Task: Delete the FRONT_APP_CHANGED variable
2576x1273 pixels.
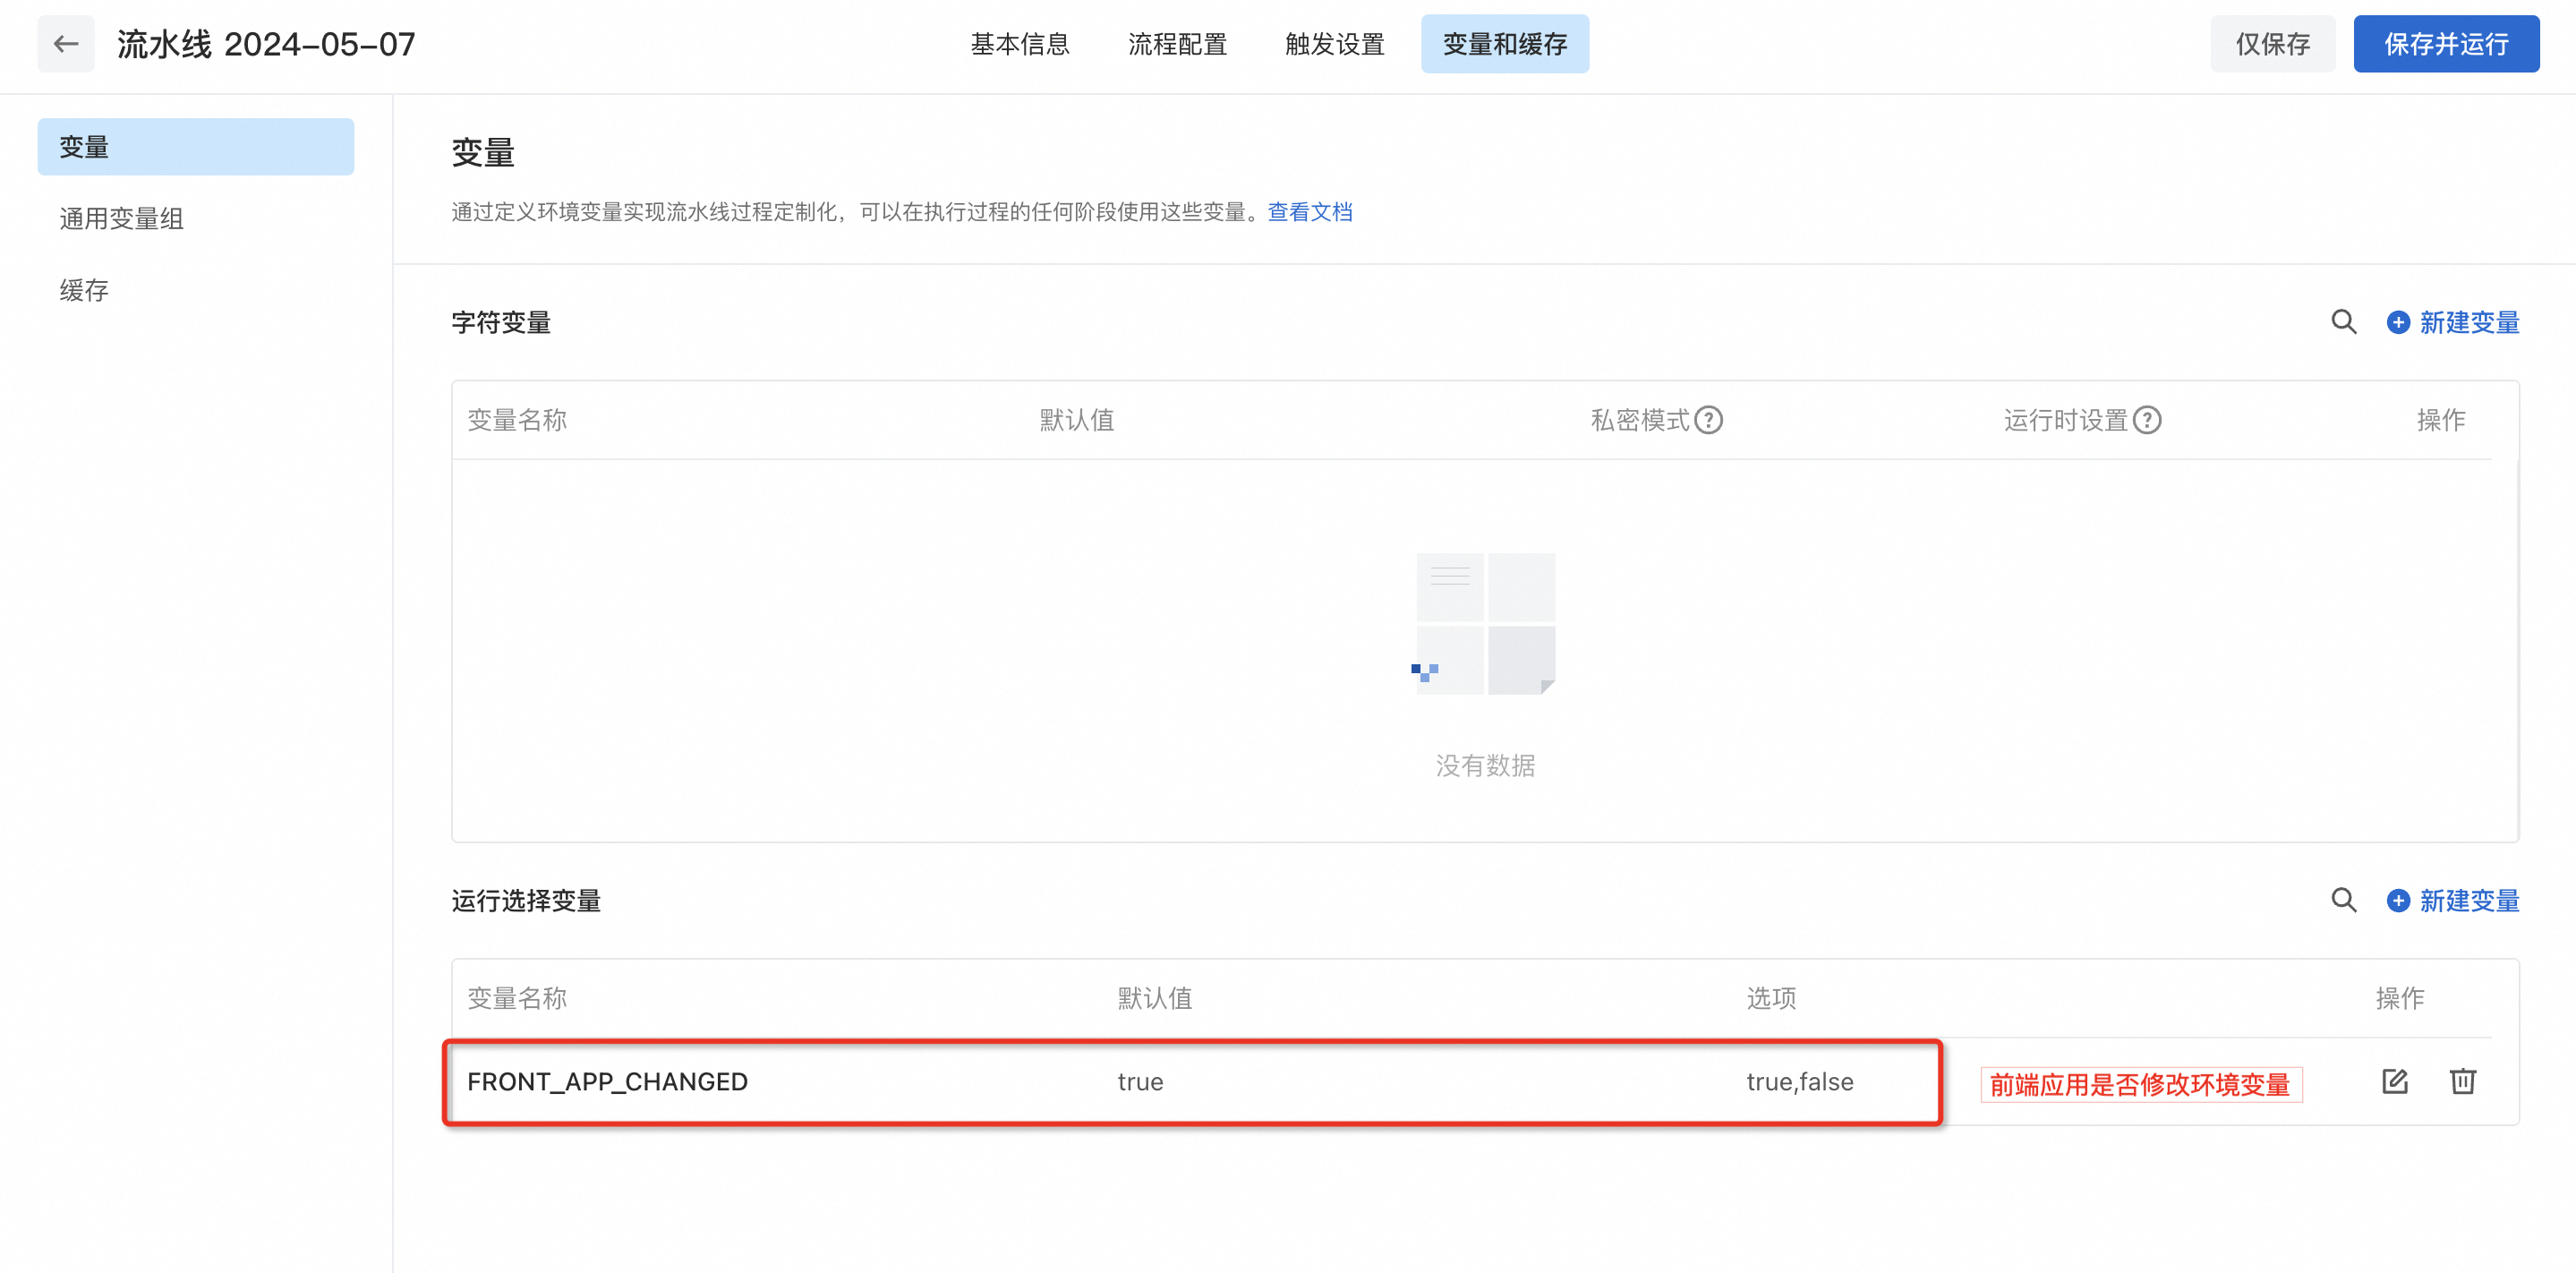Action: pos(2463,1081)
